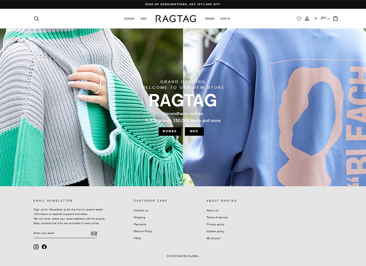The height and width of the screenshot is (266, 366).
Task: Open the Contact us link
Action: point(141,210)
